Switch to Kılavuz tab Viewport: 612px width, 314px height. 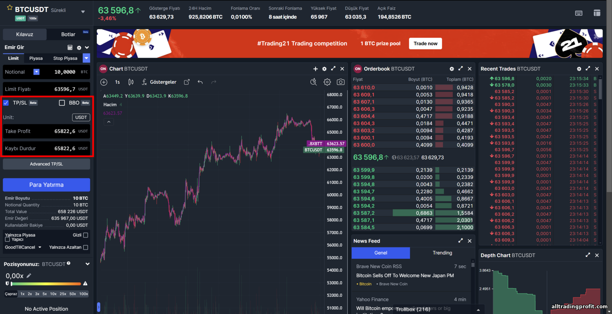pos(24,34)
